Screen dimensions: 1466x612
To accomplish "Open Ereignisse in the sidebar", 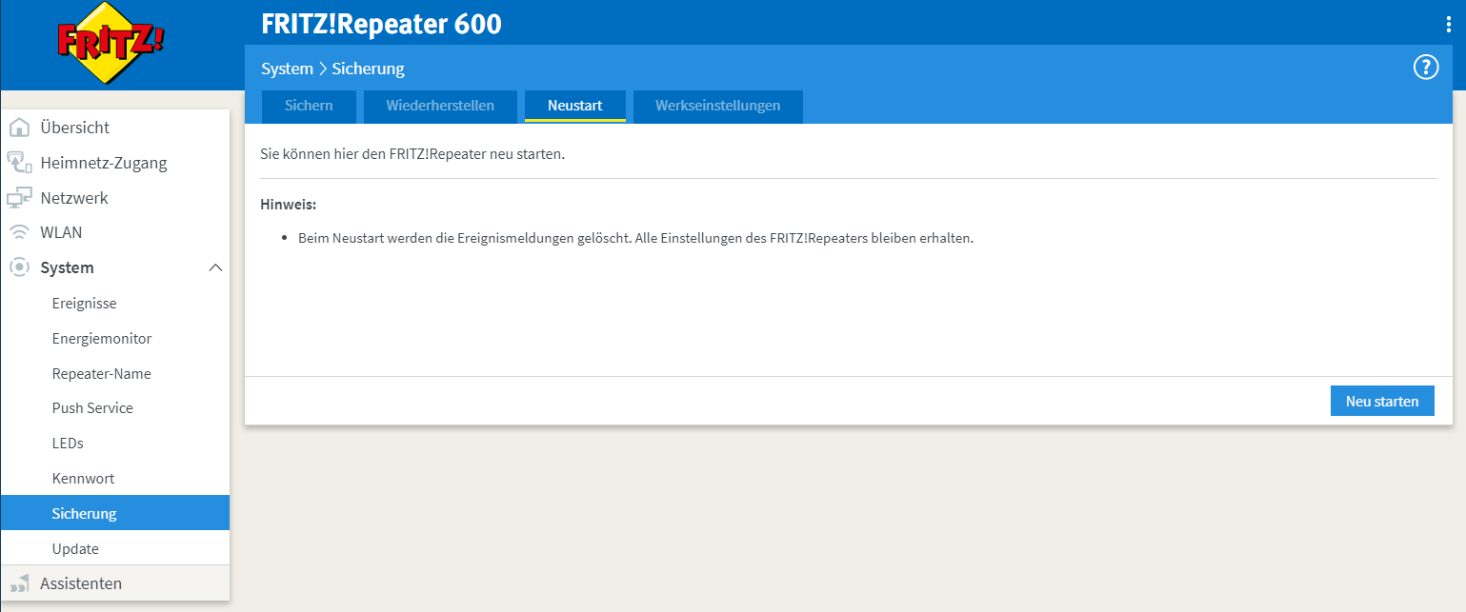I will tap(84, 304).
